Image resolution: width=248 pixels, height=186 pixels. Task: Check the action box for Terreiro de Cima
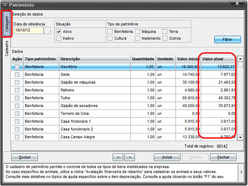(17, 114)
